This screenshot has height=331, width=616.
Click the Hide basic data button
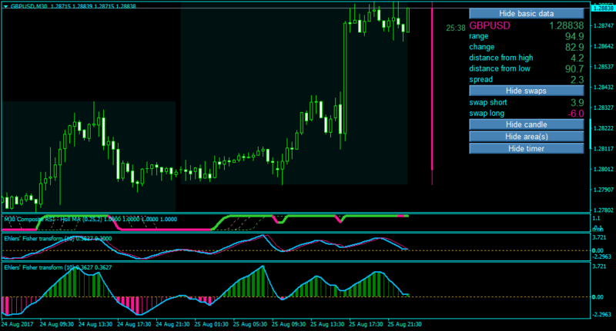point(526,14)
